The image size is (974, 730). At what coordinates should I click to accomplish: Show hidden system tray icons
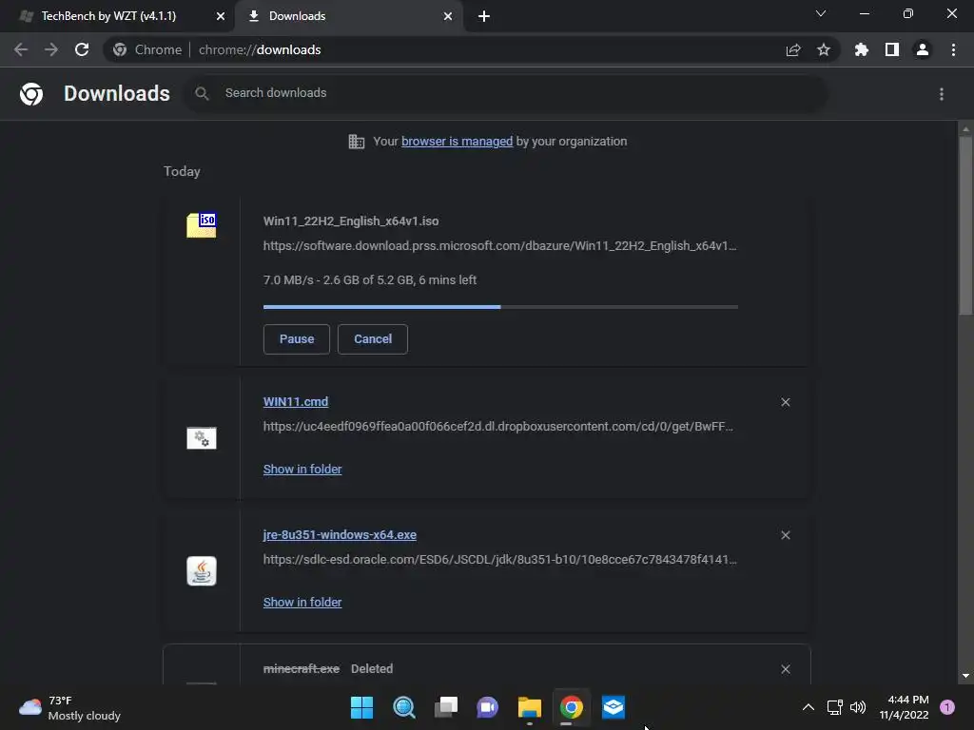click(x=808, y=707)
